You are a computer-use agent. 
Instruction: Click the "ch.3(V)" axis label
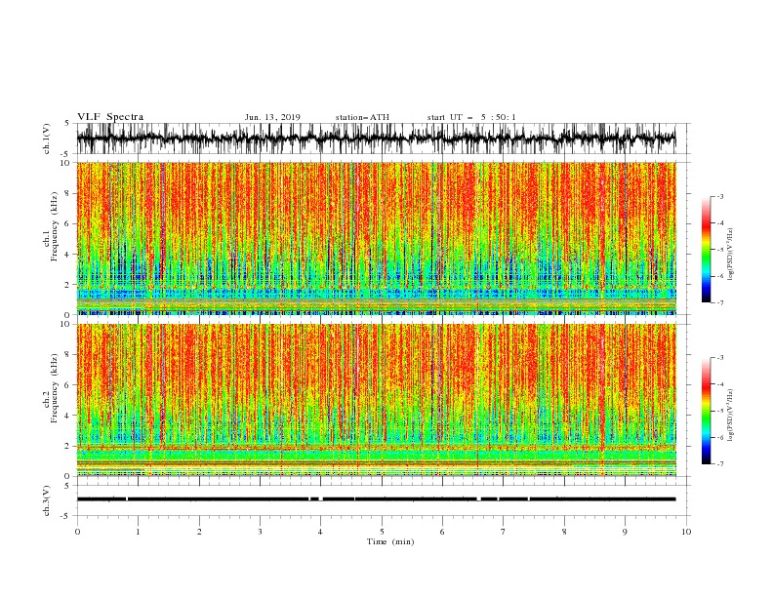[x=47, y=500]
